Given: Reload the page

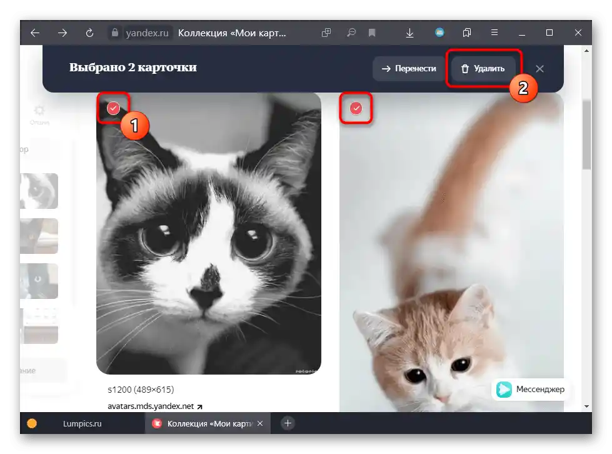Looking at the screenshot, I should tap(90, 33).
